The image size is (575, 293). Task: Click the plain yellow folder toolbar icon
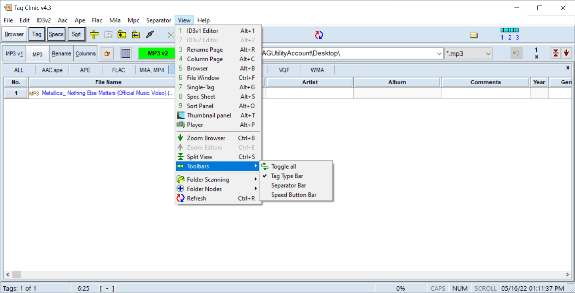(474, 35)
